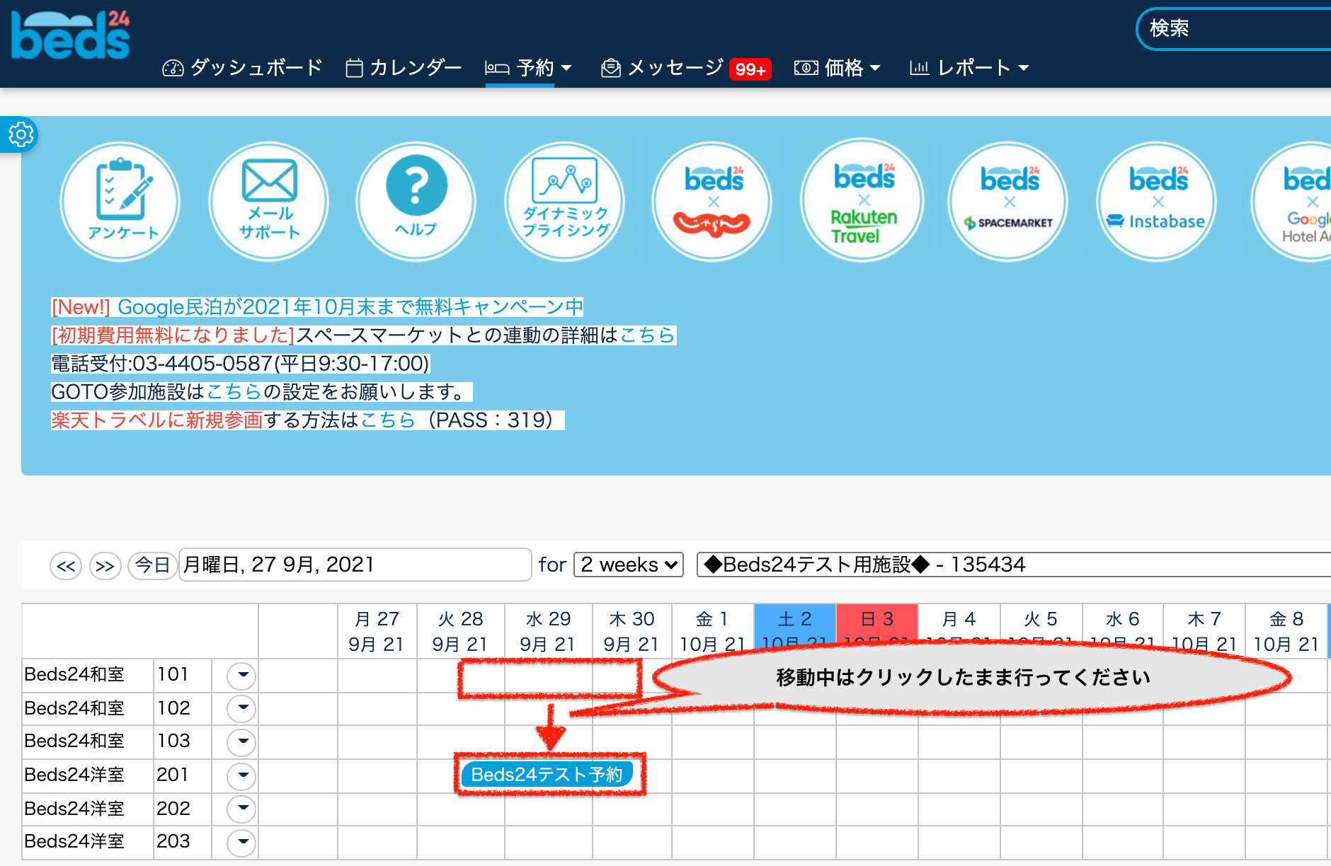Expand dropdown arrow for room 201

241,775
